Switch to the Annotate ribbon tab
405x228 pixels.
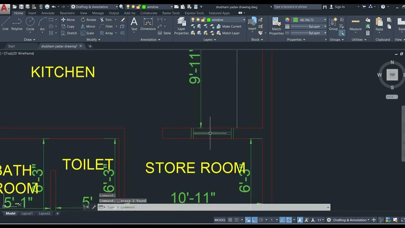coord(48,13)
